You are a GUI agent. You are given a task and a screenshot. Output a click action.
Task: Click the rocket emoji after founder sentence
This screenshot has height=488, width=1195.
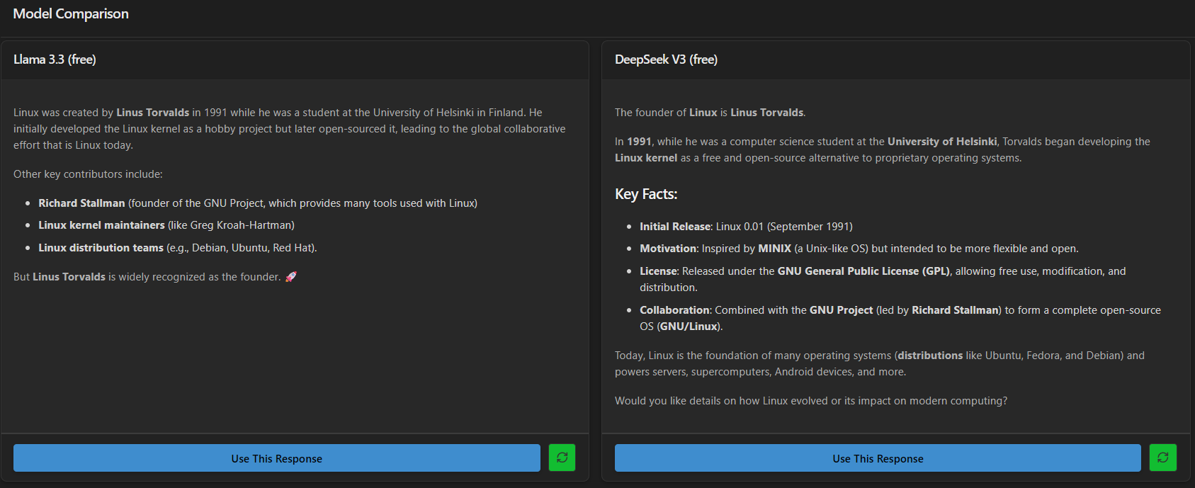point(290,277)
